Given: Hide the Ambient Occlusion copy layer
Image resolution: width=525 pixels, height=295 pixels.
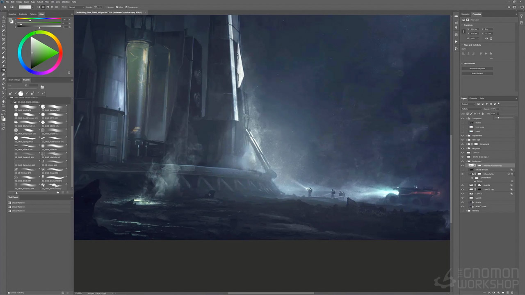Looking at the screenshot, I should (463, 166).
